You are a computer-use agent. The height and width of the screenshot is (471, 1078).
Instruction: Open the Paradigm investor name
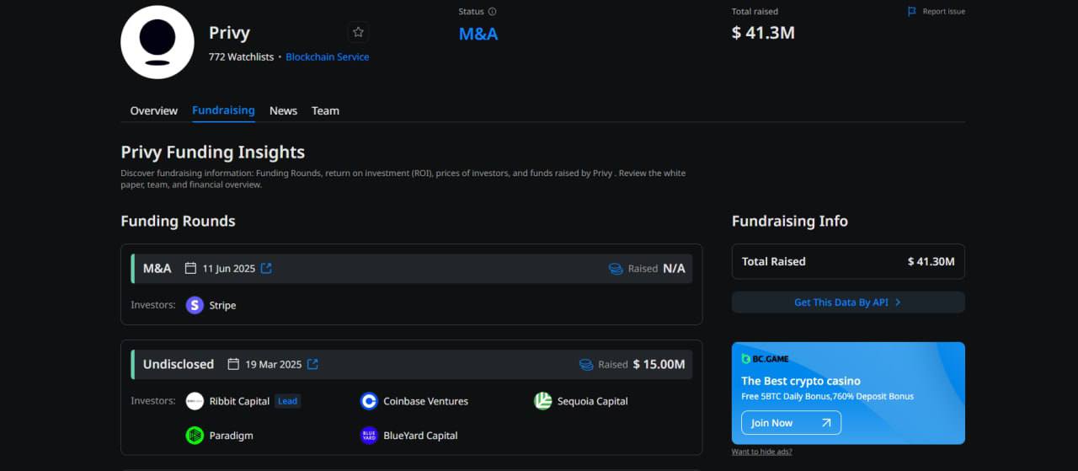click(231, 436)
